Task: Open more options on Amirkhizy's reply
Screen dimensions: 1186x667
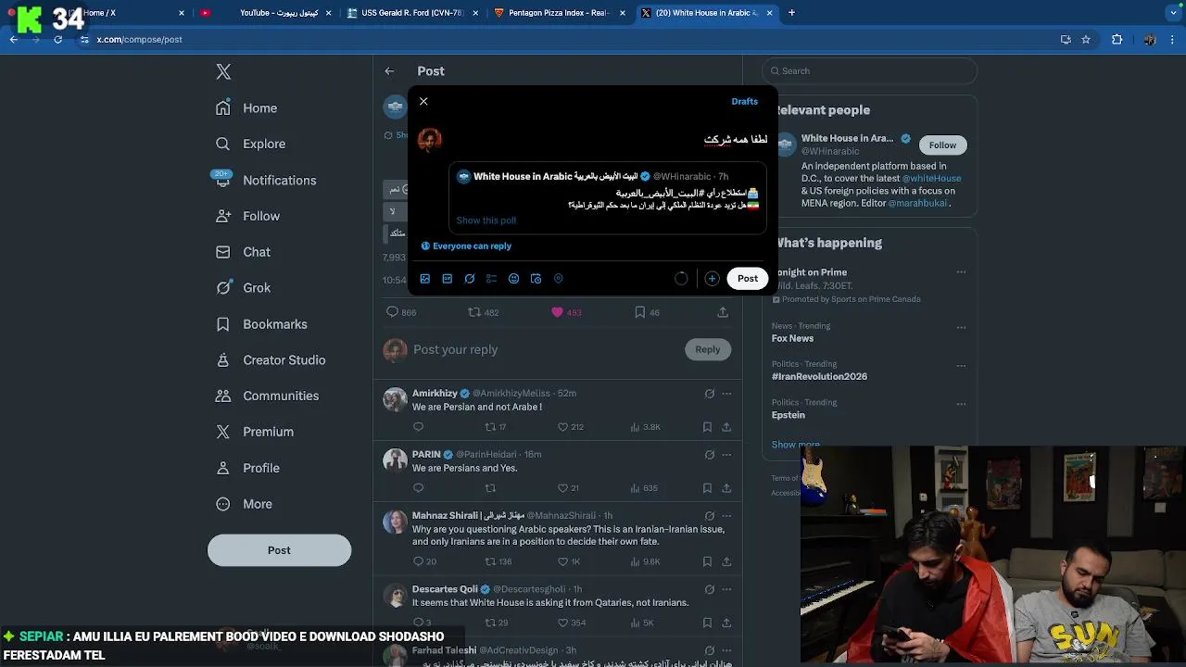Action: (726, 394)
